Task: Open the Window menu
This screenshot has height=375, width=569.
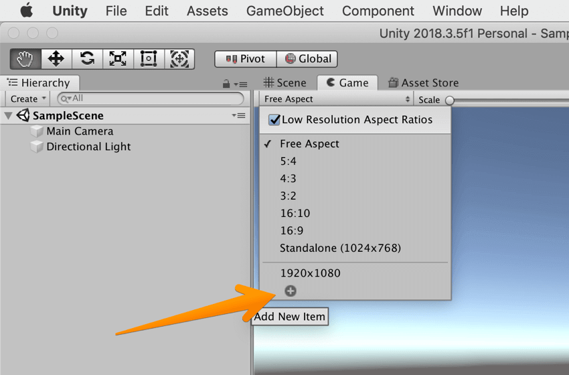Action: [x=457, y=11]
